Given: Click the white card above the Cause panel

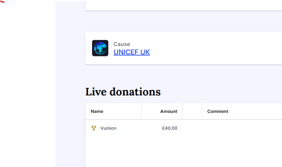Looking at the screenshot, I should pos(184,5).
